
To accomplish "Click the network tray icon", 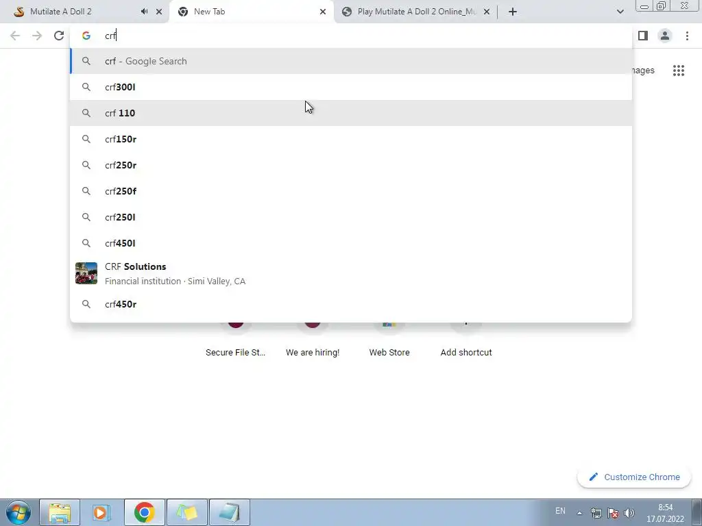I will click(596, 513).
